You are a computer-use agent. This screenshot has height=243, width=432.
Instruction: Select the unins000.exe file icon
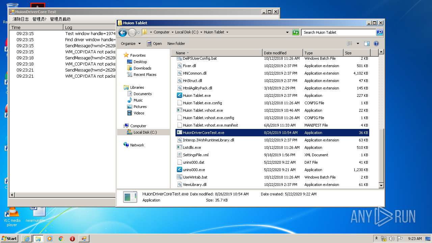click(x=180, y=170)
